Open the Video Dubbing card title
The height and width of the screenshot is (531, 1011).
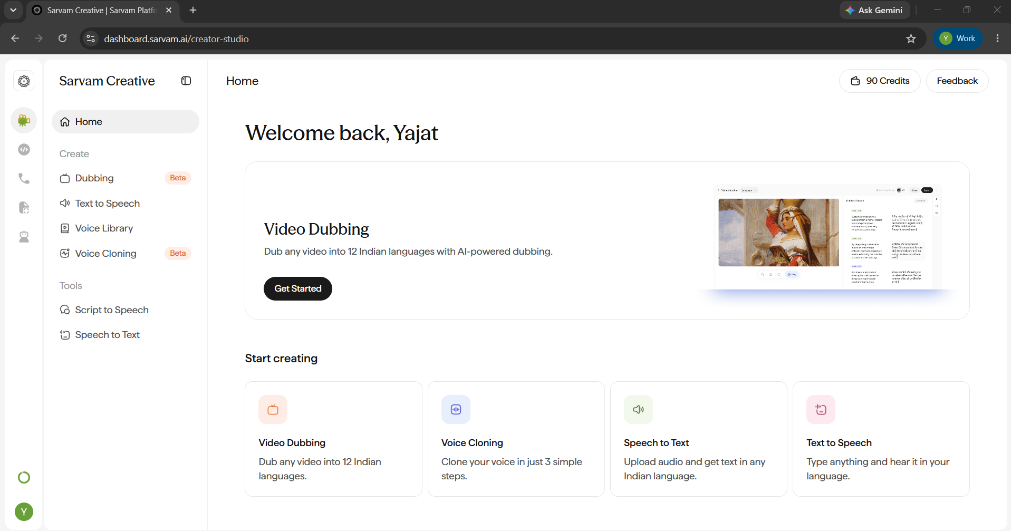(x=292, y=443)
